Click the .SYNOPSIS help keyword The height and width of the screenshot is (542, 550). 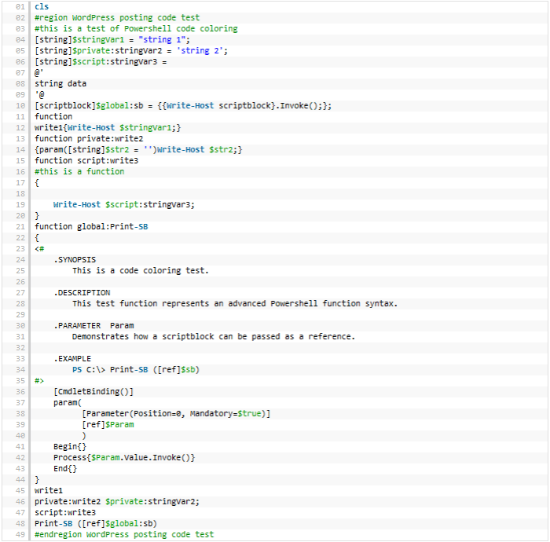[x=75, y=259]
